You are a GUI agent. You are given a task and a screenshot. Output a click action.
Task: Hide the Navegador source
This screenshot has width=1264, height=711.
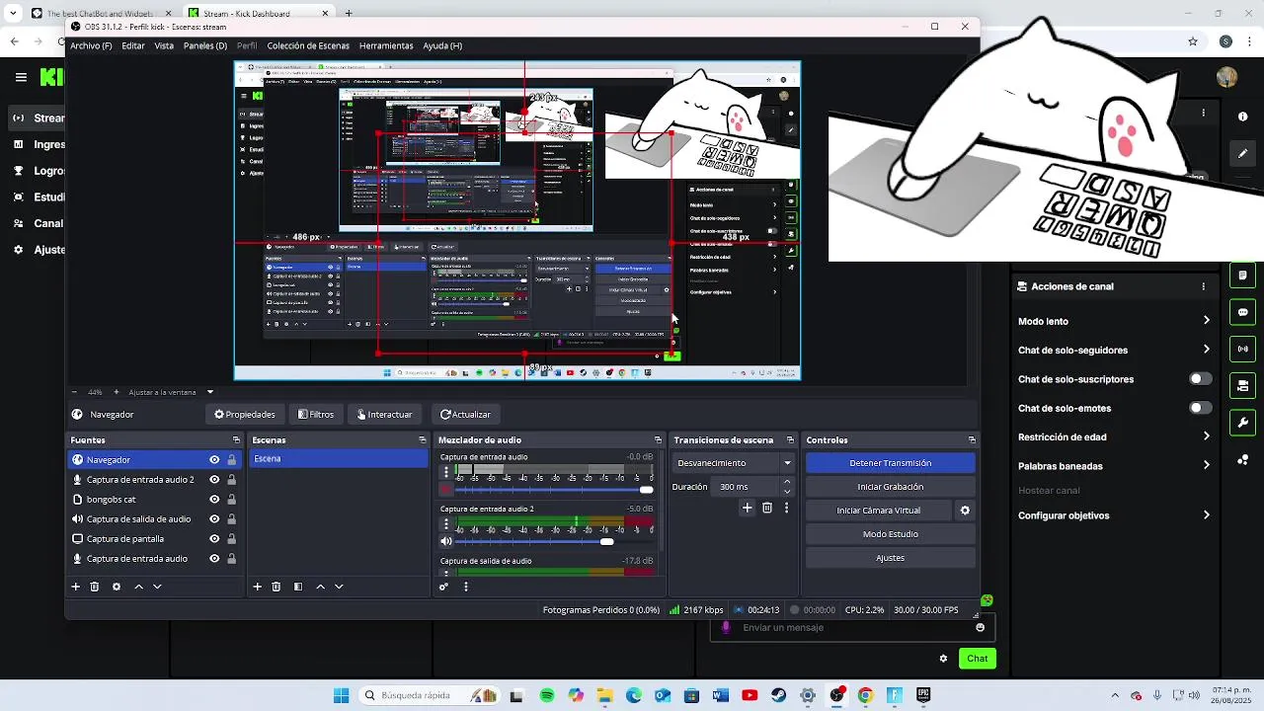214,460
